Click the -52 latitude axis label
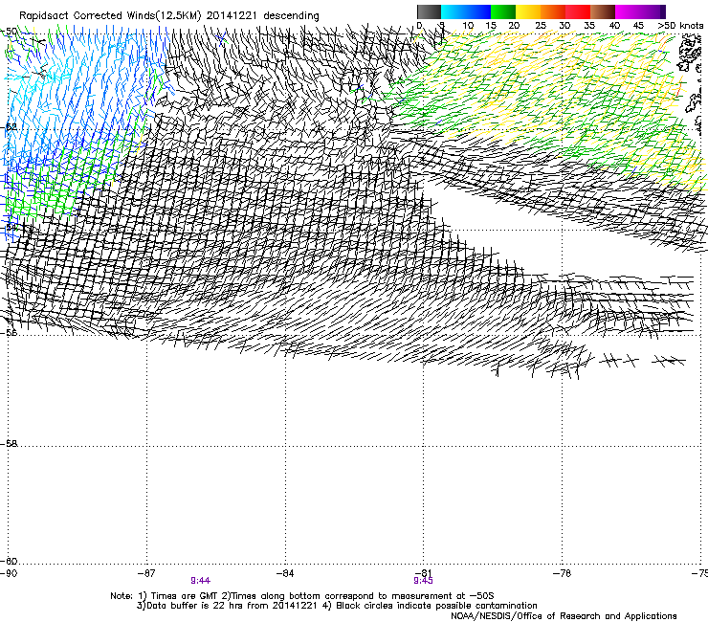Screen dimensions: 708x622 (x=9, y=127)
